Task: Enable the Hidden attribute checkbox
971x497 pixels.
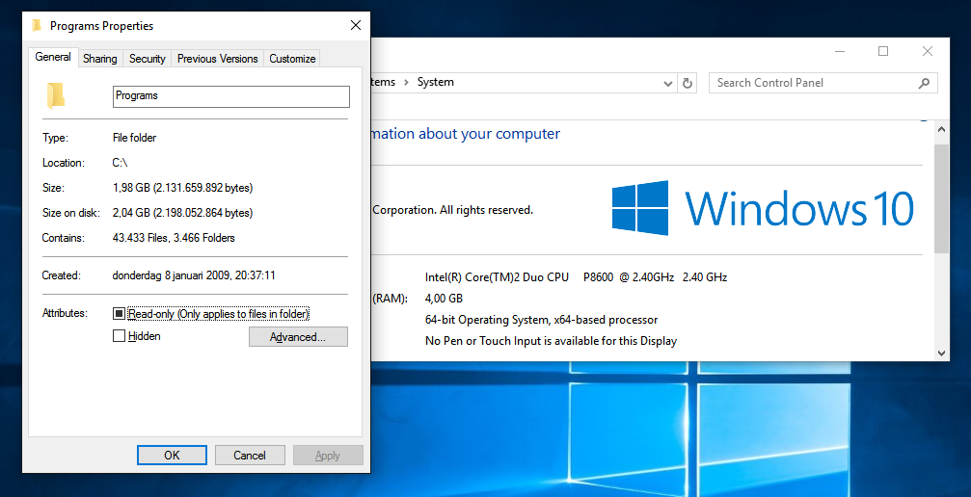Action: (119, 336)
